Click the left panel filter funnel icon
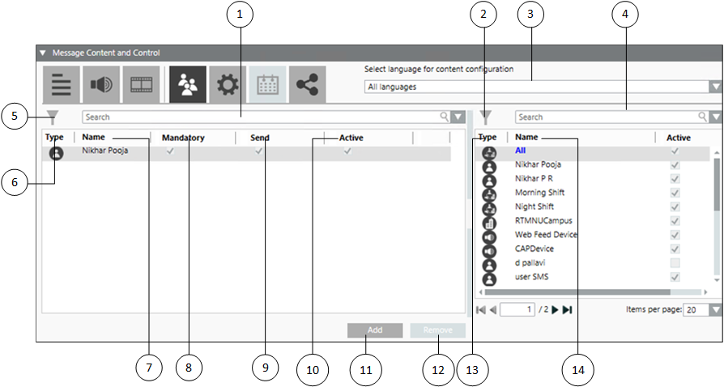Screen dimensions: 724x387 point(53,117)
